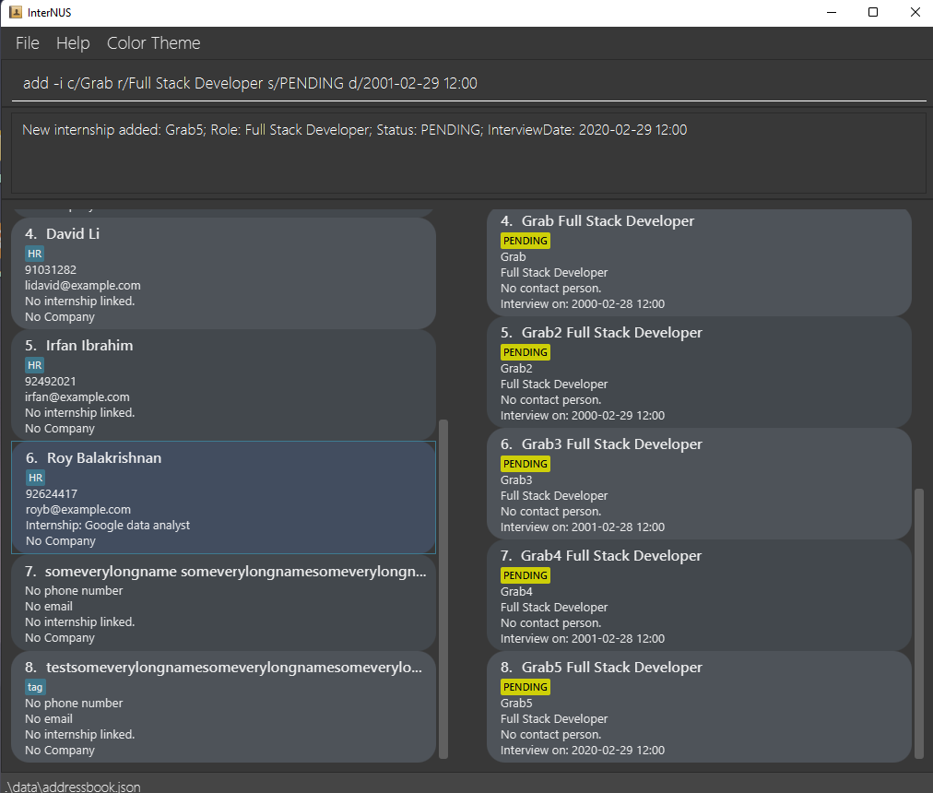933x793 pixels.
Task: Select internship 5 Grab2 Full Stack Developer
Action: coord(699,373)
